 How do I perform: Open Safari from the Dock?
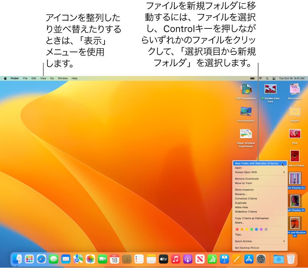(x=41, y=259)
